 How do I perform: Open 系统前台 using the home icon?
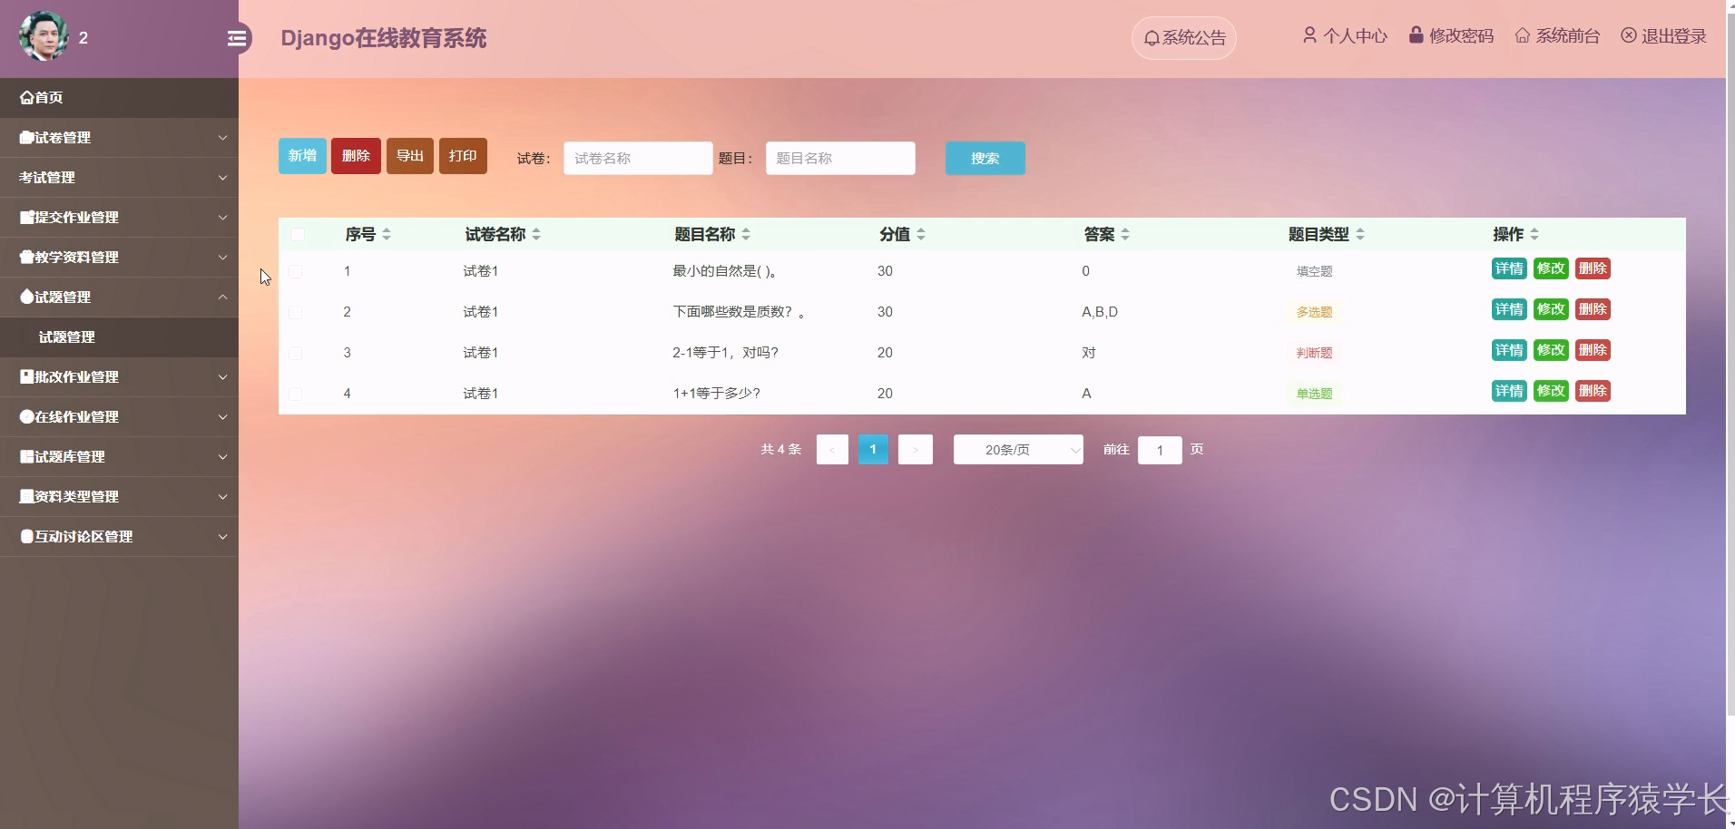point(1524,35)
